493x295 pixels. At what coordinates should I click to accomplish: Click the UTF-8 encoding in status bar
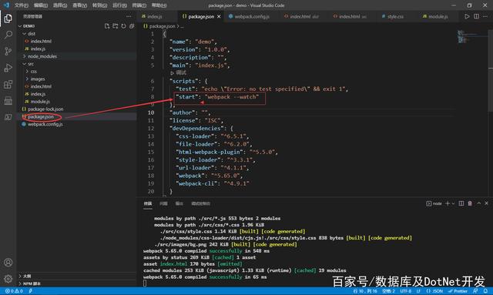[406, 291]
